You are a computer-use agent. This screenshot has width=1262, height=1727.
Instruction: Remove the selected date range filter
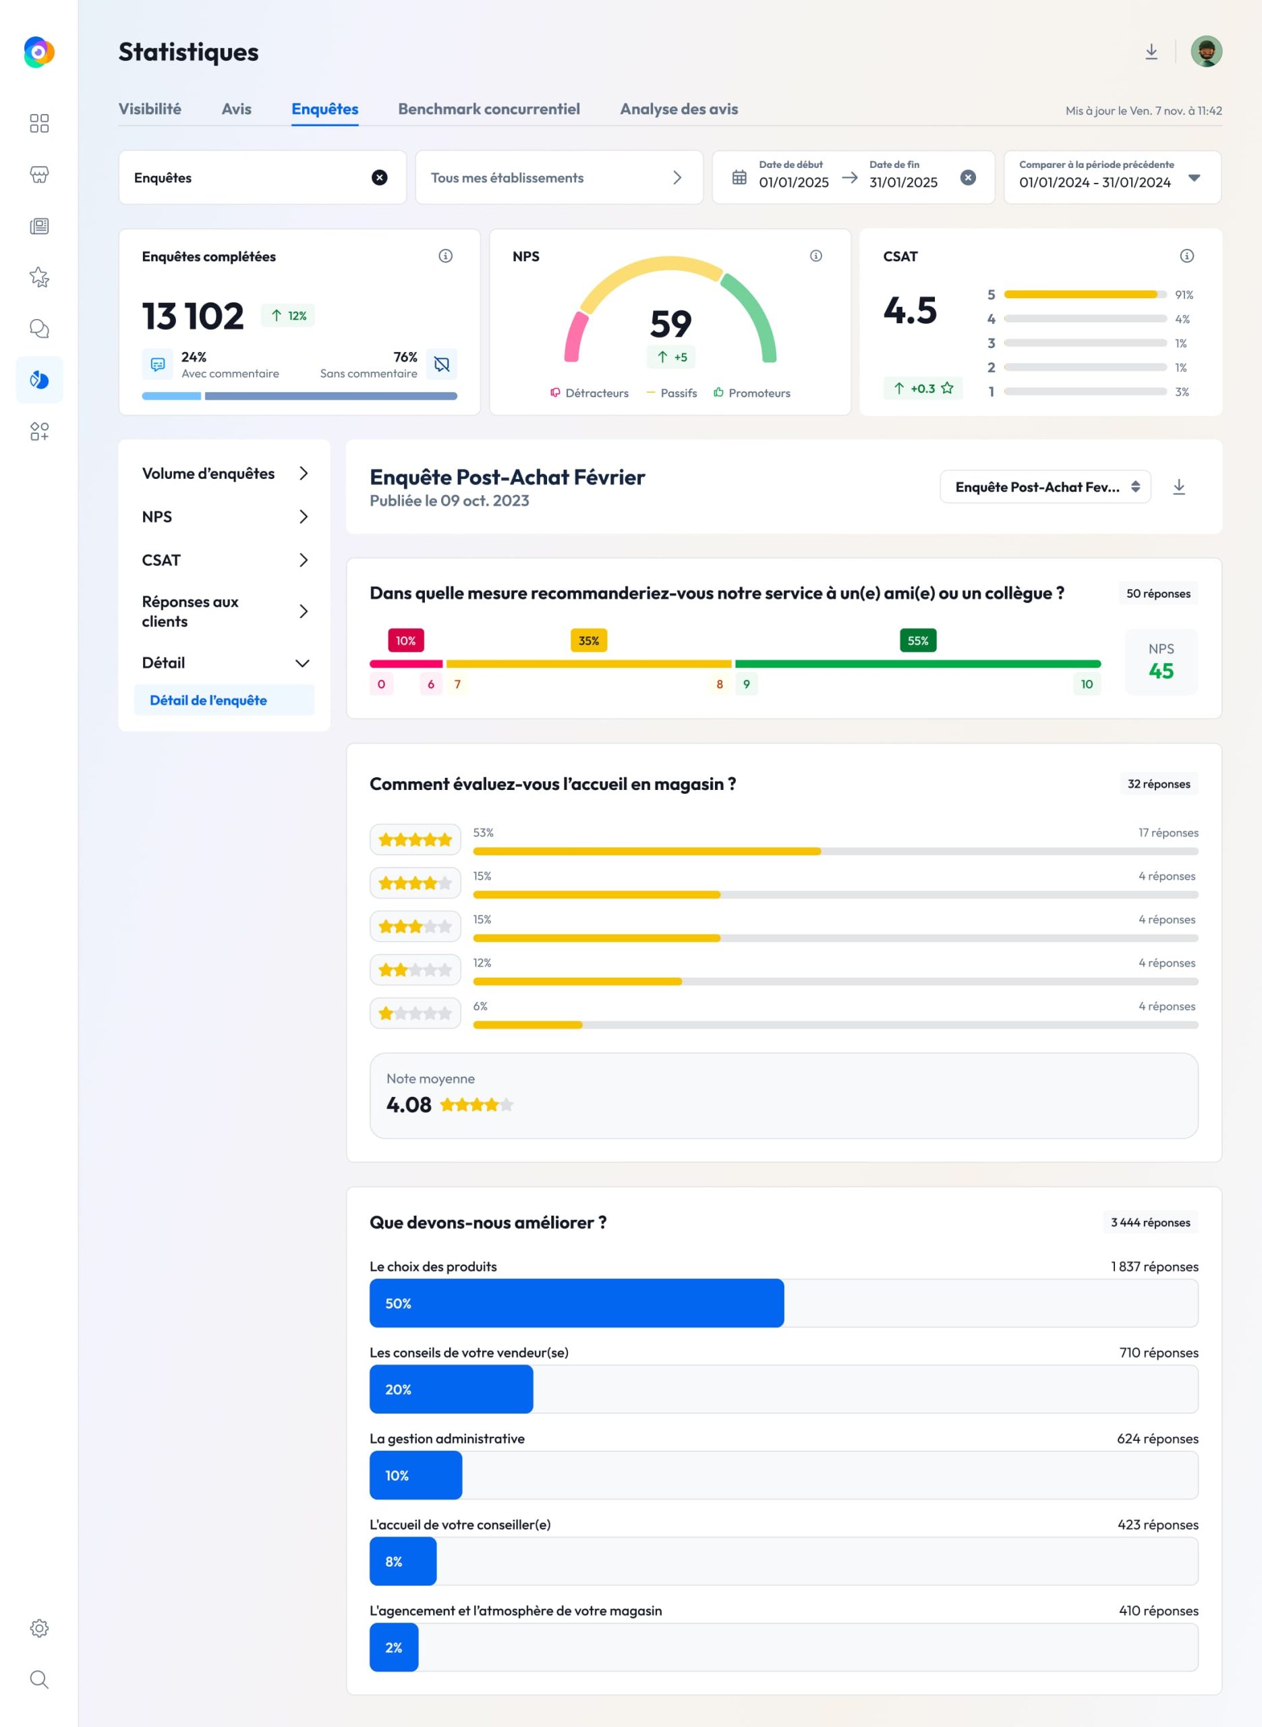click(969, 178)
